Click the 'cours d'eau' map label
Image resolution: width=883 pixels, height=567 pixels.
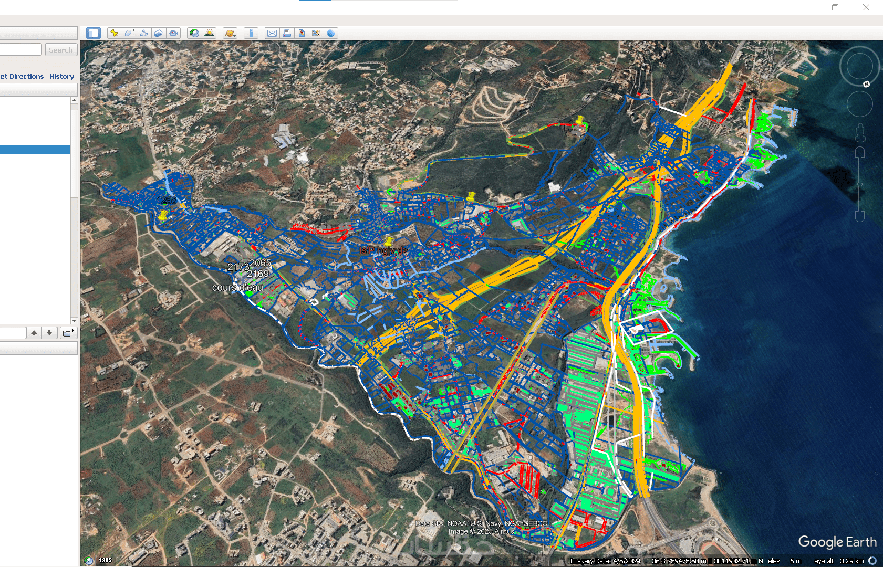tap(237, 288)
